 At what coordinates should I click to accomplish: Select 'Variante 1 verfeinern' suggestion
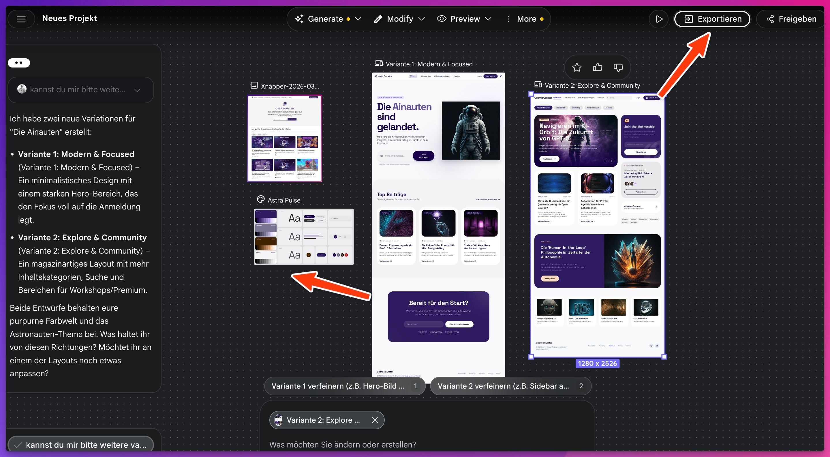pos(338,386)
